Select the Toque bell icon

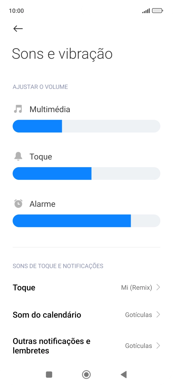18,156
